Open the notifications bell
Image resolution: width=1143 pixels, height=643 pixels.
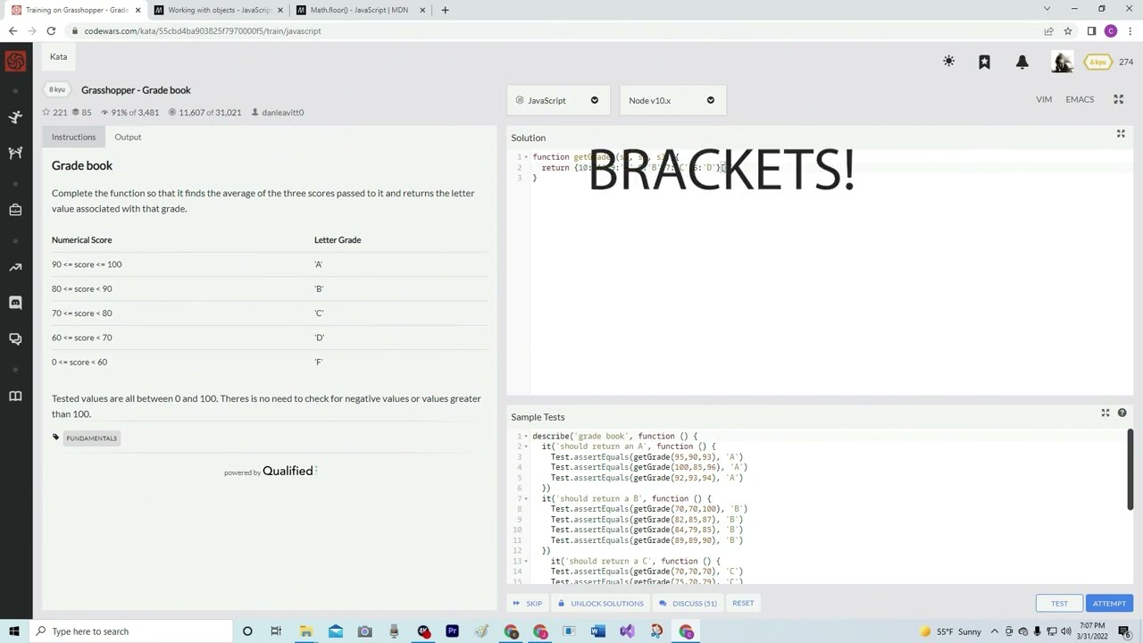click(x=1022, y=62)
